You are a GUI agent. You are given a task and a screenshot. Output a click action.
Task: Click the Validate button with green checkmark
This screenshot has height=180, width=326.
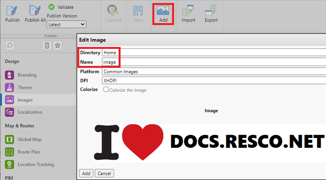point(61,7)
